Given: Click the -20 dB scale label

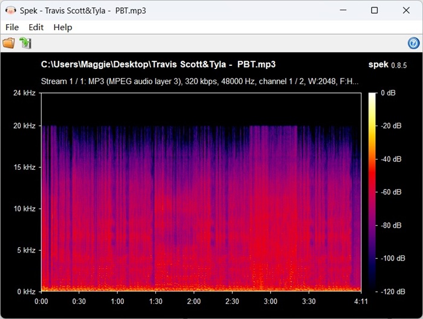Looking at the screenshot, I should pyautogui.click(x=391, y=126).
